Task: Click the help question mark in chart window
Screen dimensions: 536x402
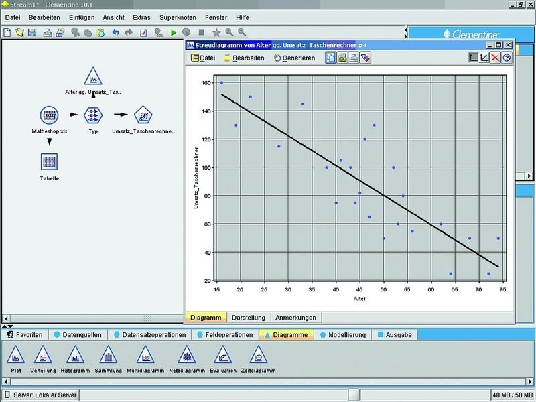Action: tap(507, 58)
